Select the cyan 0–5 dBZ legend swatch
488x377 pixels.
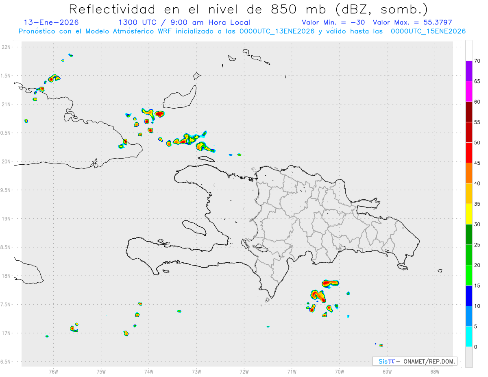click(469, 337)
